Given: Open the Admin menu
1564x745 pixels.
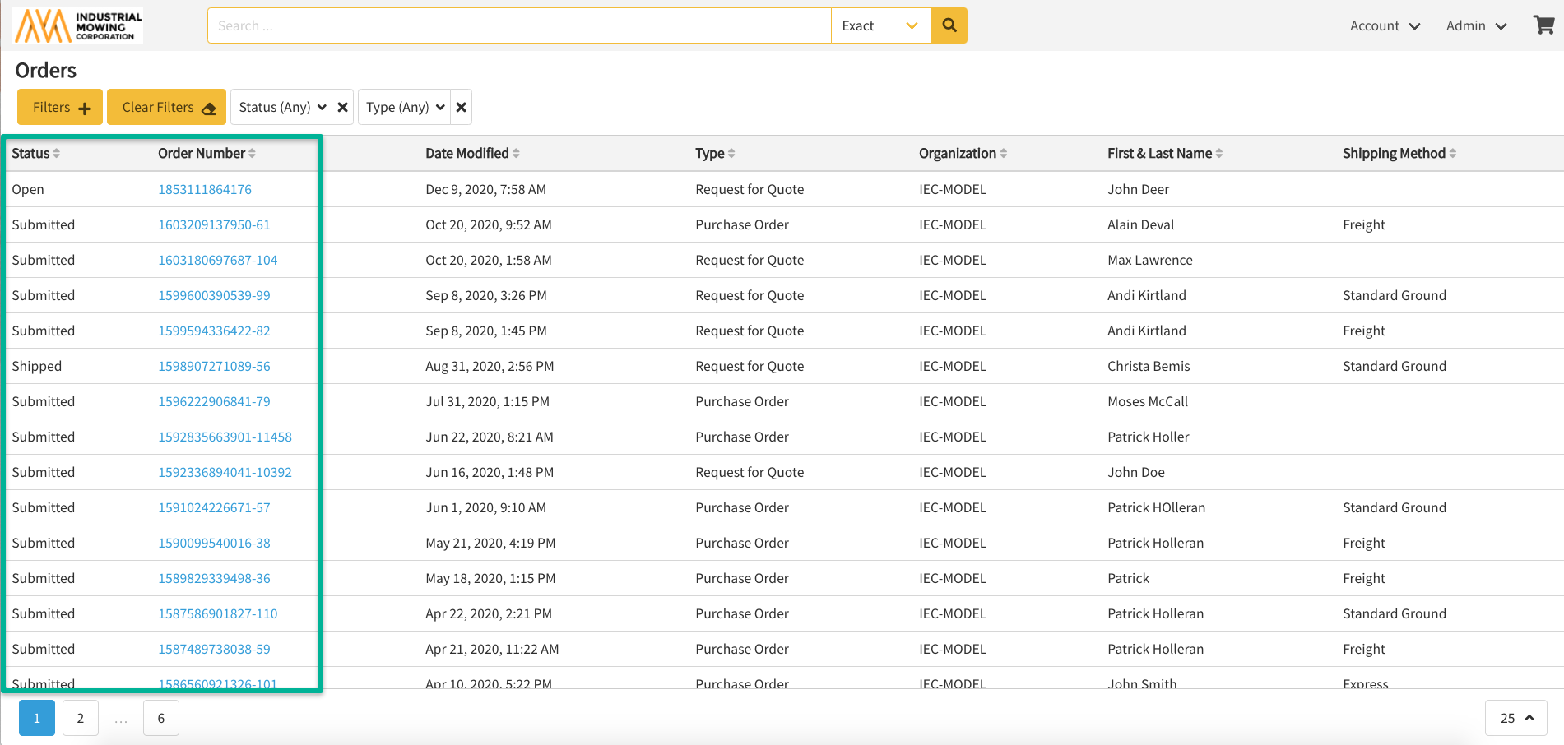Looking at the screenshot, I should pos(1476,25).
